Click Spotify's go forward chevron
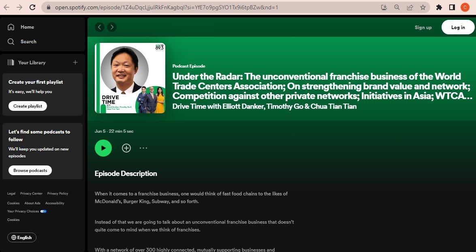This screenshot has height=252, width=476. [112, 27]
